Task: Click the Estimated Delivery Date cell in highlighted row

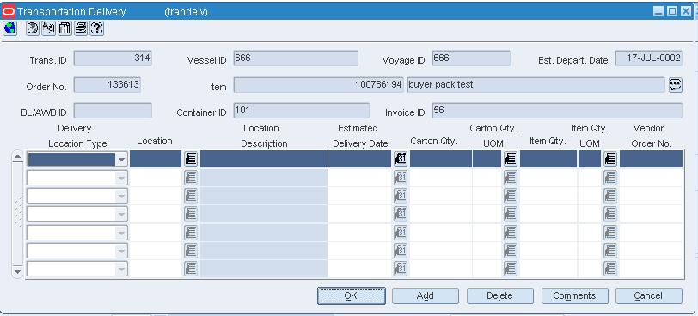Action: pos(359,159)
